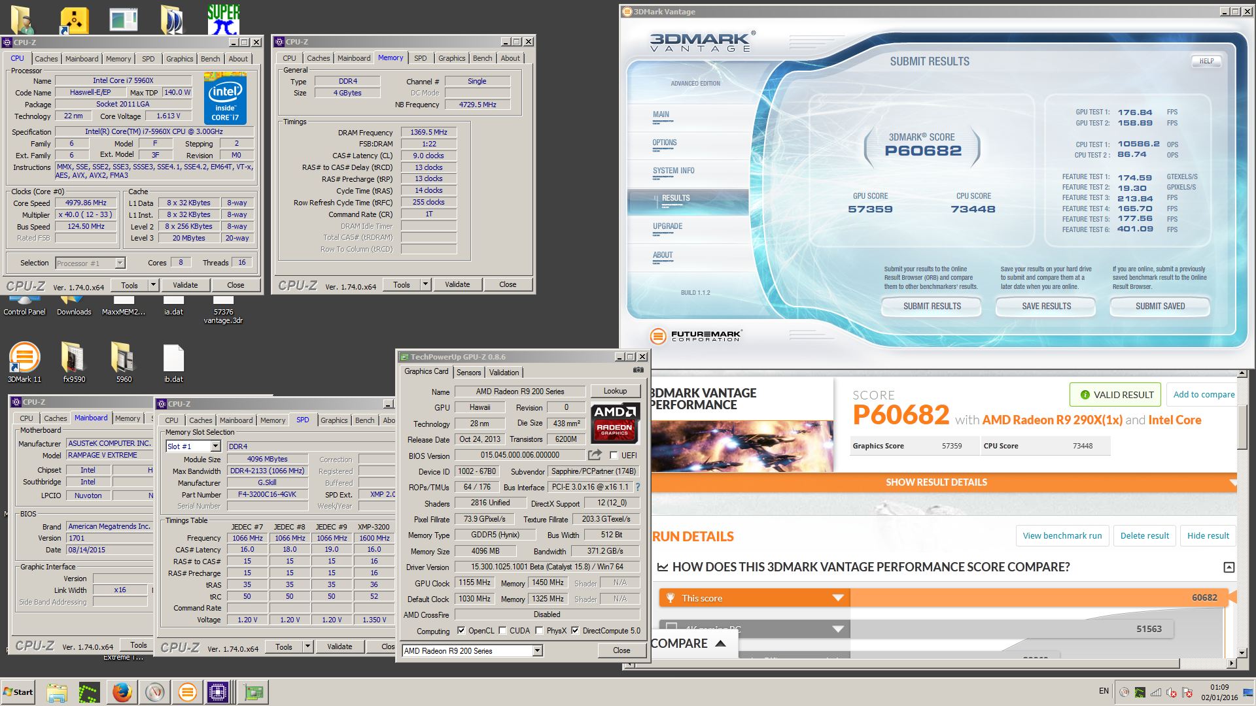This screenshot has height=706, width=1256.
Task: Toggle the CUDA checkbox
Action: [x=502, y=631]
